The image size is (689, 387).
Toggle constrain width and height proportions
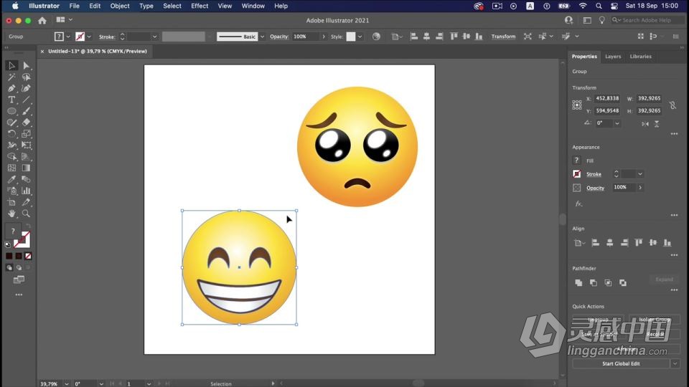point(672,105)
